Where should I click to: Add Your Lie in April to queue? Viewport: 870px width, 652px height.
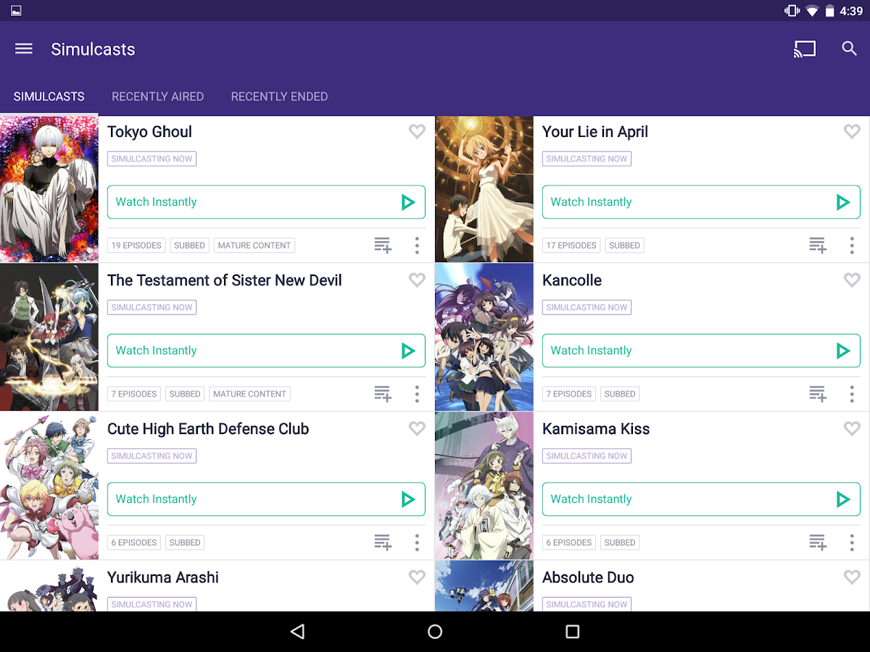pos(818,245)
